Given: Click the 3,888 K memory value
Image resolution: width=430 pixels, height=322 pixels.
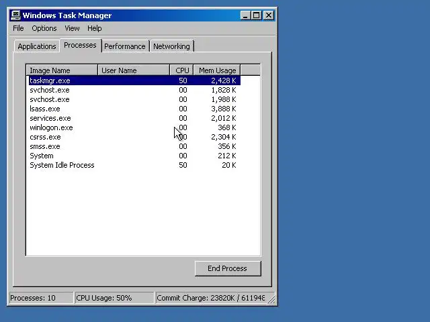Looking at the screenshot, I should 224,109.
